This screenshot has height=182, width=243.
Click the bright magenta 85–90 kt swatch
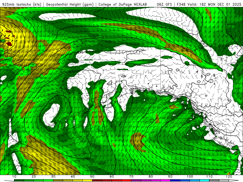[165, 180]
